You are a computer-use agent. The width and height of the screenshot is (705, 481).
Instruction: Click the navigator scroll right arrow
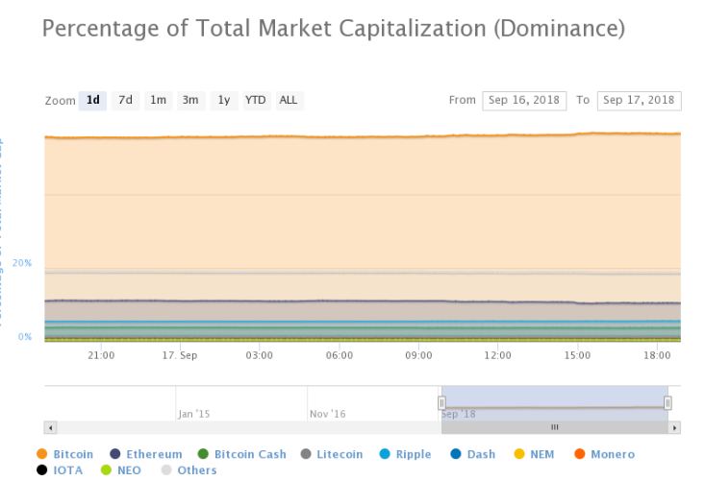click(675, 427)
